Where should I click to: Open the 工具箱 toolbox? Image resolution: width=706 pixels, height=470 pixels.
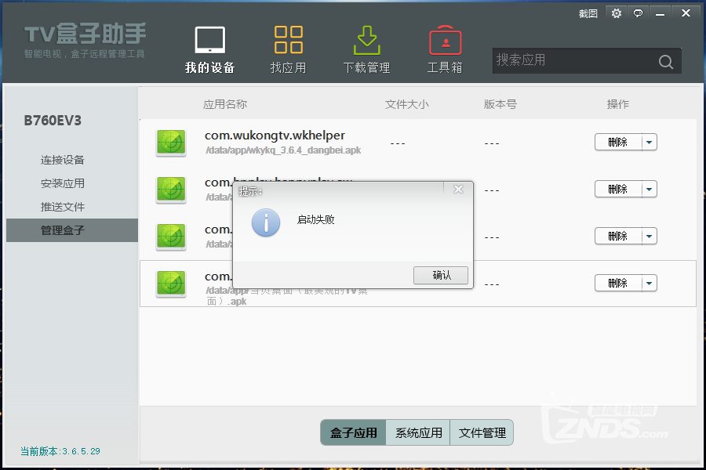pyautogui.click(x=445, y=49)
